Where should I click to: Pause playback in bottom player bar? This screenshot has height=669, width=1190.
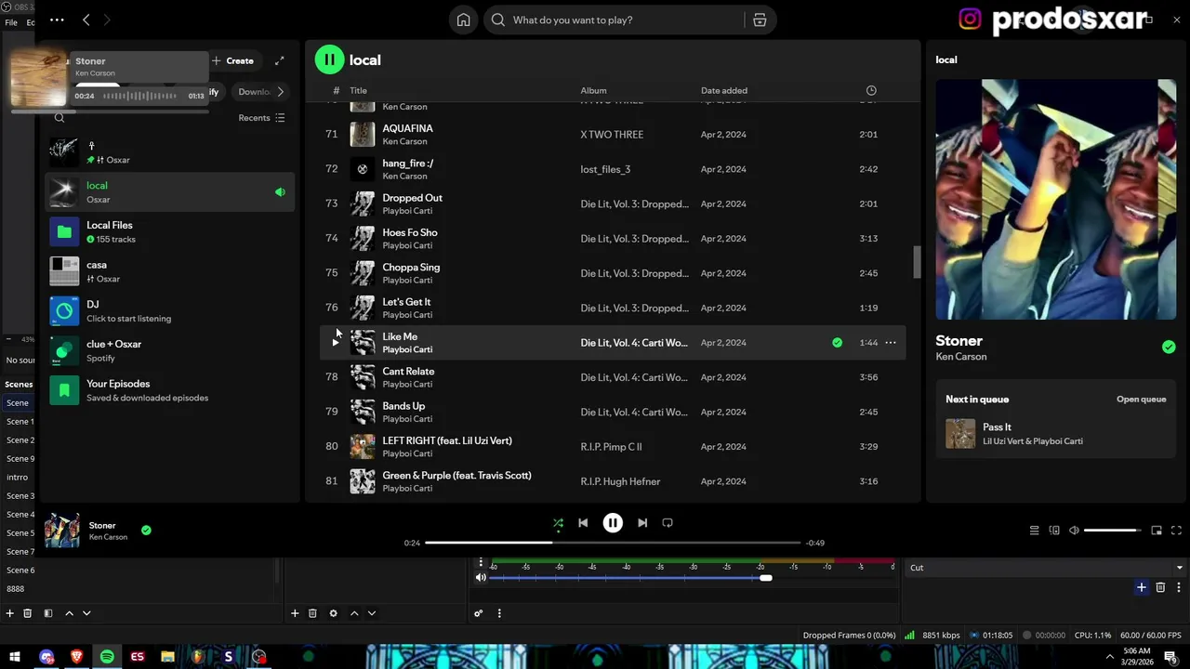(x=613, y=523)
